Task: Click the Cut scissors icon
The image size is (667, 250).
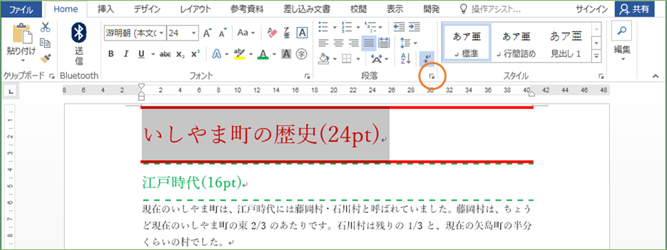Action: [45, 27]
